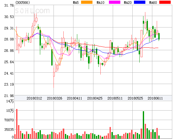Click the 30.53 price axis label
Image resolution: width=190 pixels, height=139 pixels.
pyautogui.click(x=9, y=17)
